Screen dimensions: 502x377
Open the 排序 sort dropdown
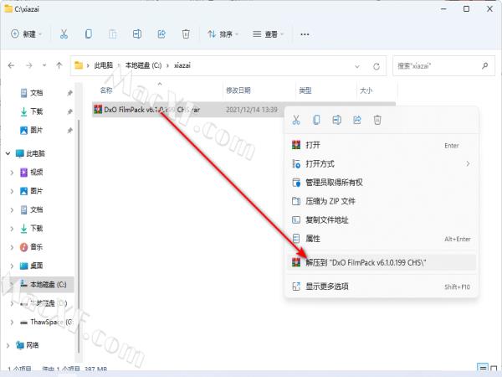point(223,34)
